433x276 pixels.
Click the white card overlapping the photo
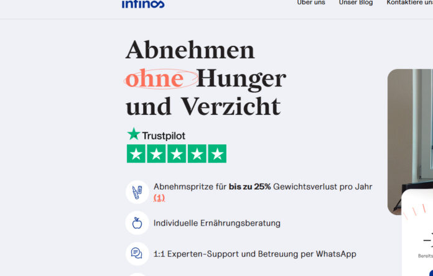point(417,232)
